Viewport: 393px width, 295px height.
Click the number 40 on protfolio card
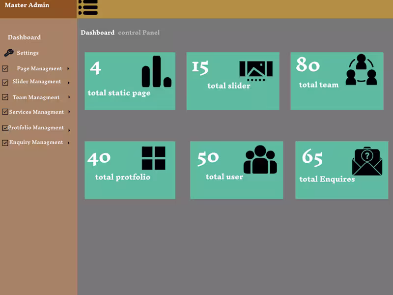click(x=99, y=158)
